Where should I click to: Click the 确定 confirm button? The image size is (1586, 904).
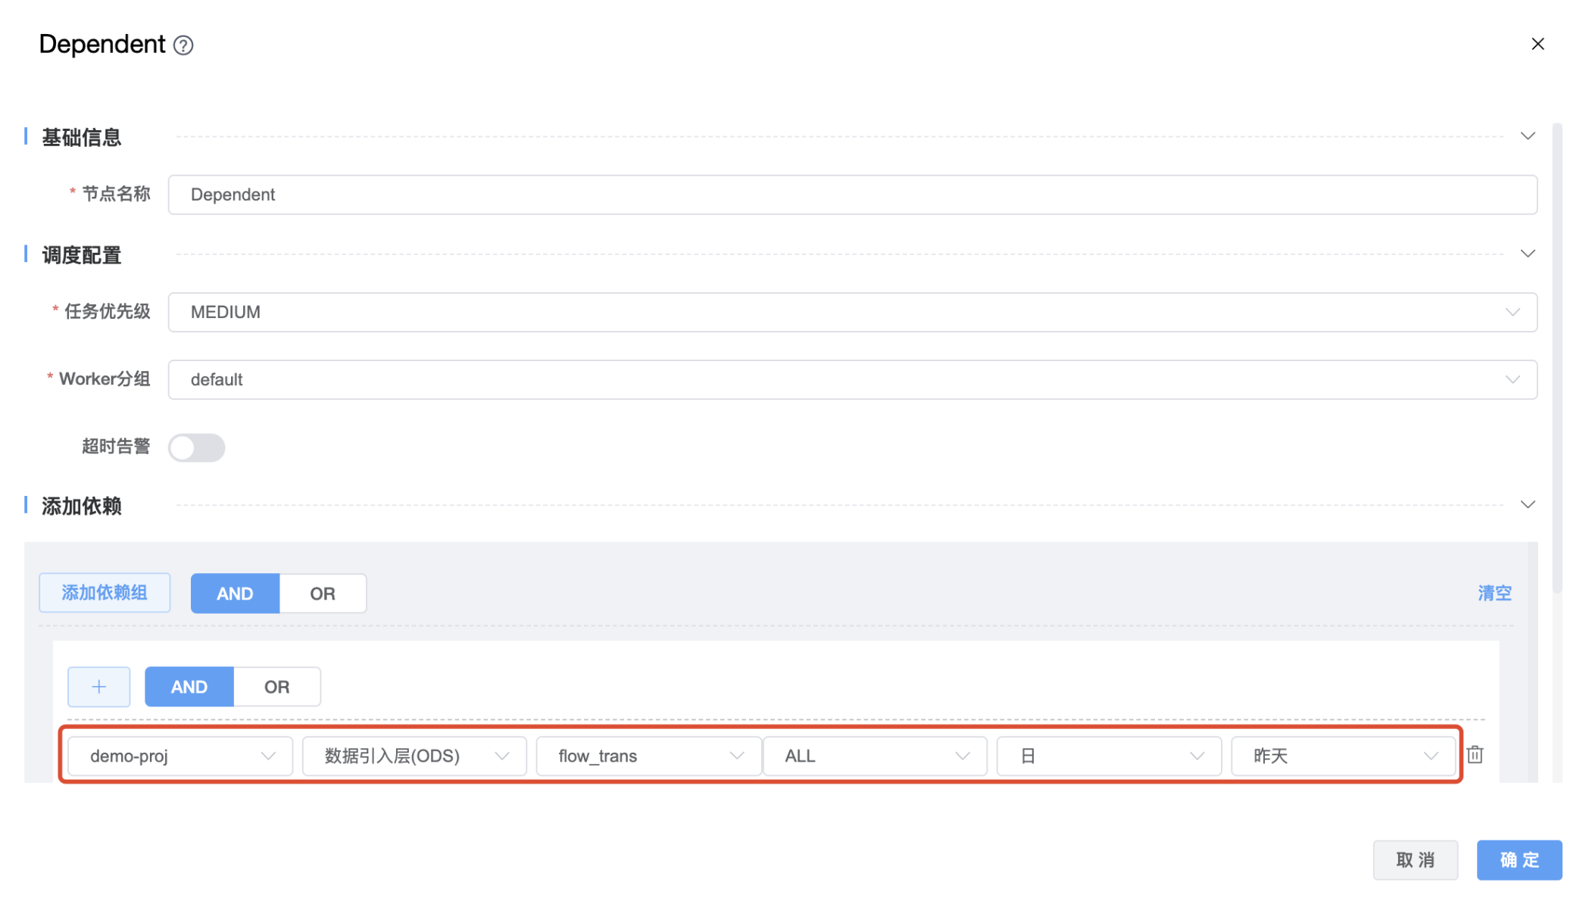click(x=1519, y=860)
